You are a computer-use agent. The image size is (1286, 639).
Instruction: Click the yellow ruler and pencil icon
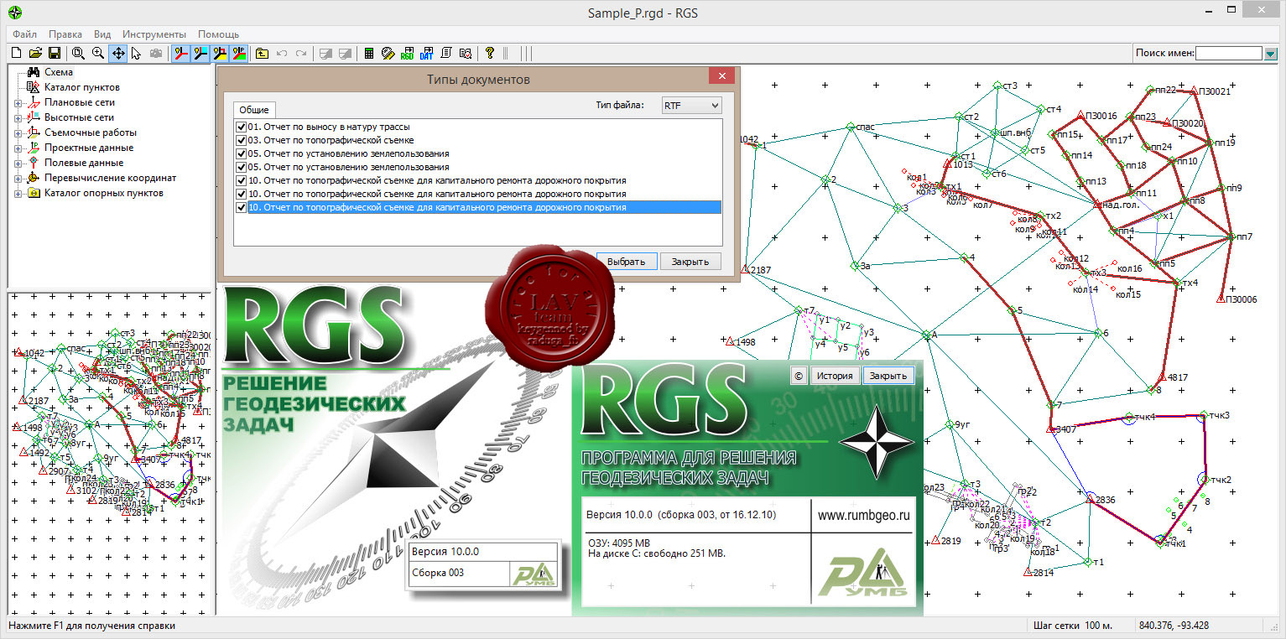pos(388,54)
